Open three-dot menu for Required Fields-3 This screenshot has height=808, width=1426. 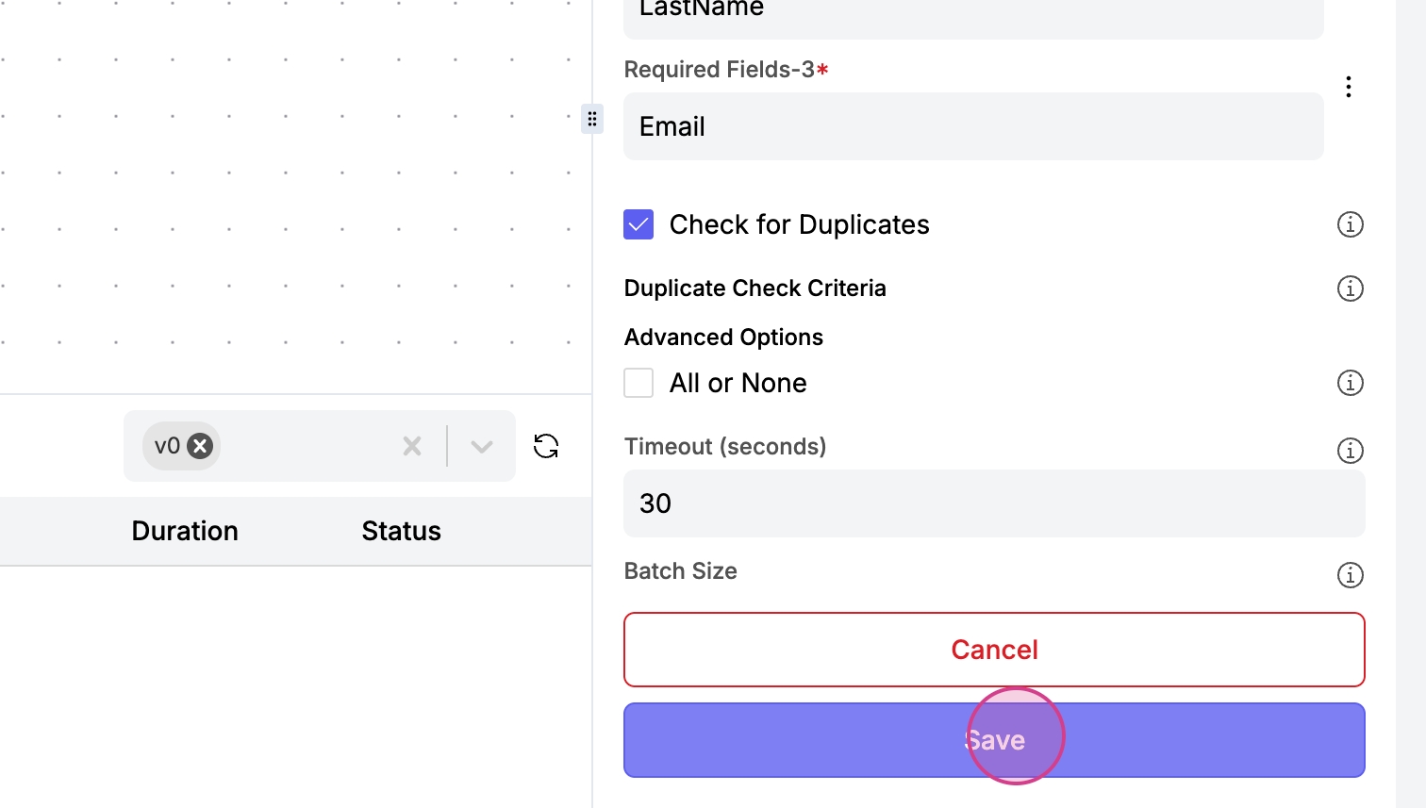(1349, 87)
